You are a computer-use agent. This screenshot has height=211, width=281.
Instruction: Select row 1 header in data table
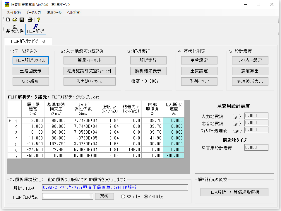(x=14, y=120)
